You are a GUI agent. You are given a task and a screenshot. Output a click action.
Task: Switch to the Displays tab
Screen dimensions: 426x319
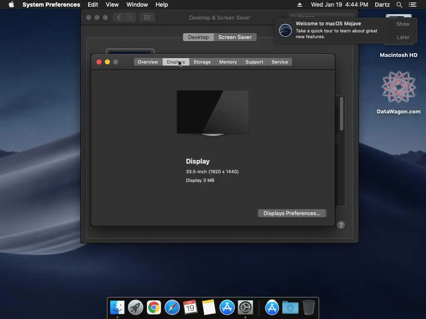point(176,62)
